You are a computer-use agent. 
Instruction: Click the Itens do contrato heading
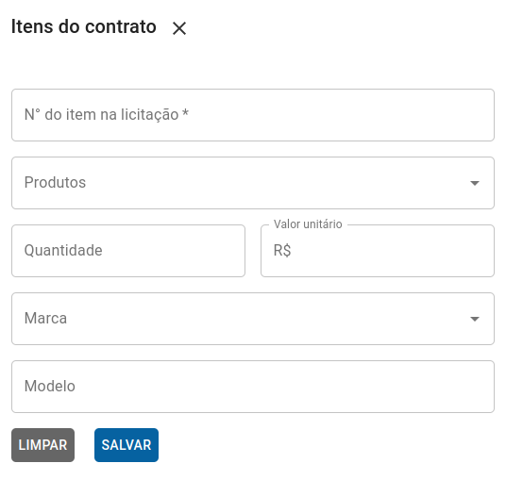[x=84, y=26]
